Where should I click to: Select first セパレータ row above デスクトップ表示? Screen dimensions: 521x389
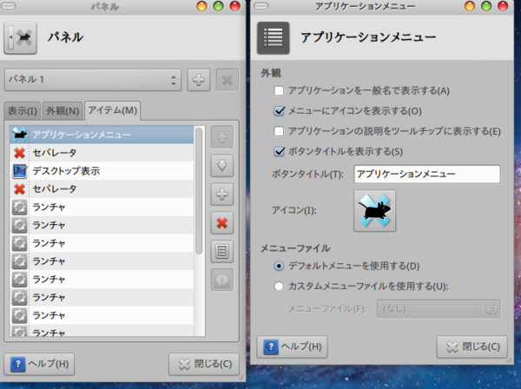coord(102,153)
